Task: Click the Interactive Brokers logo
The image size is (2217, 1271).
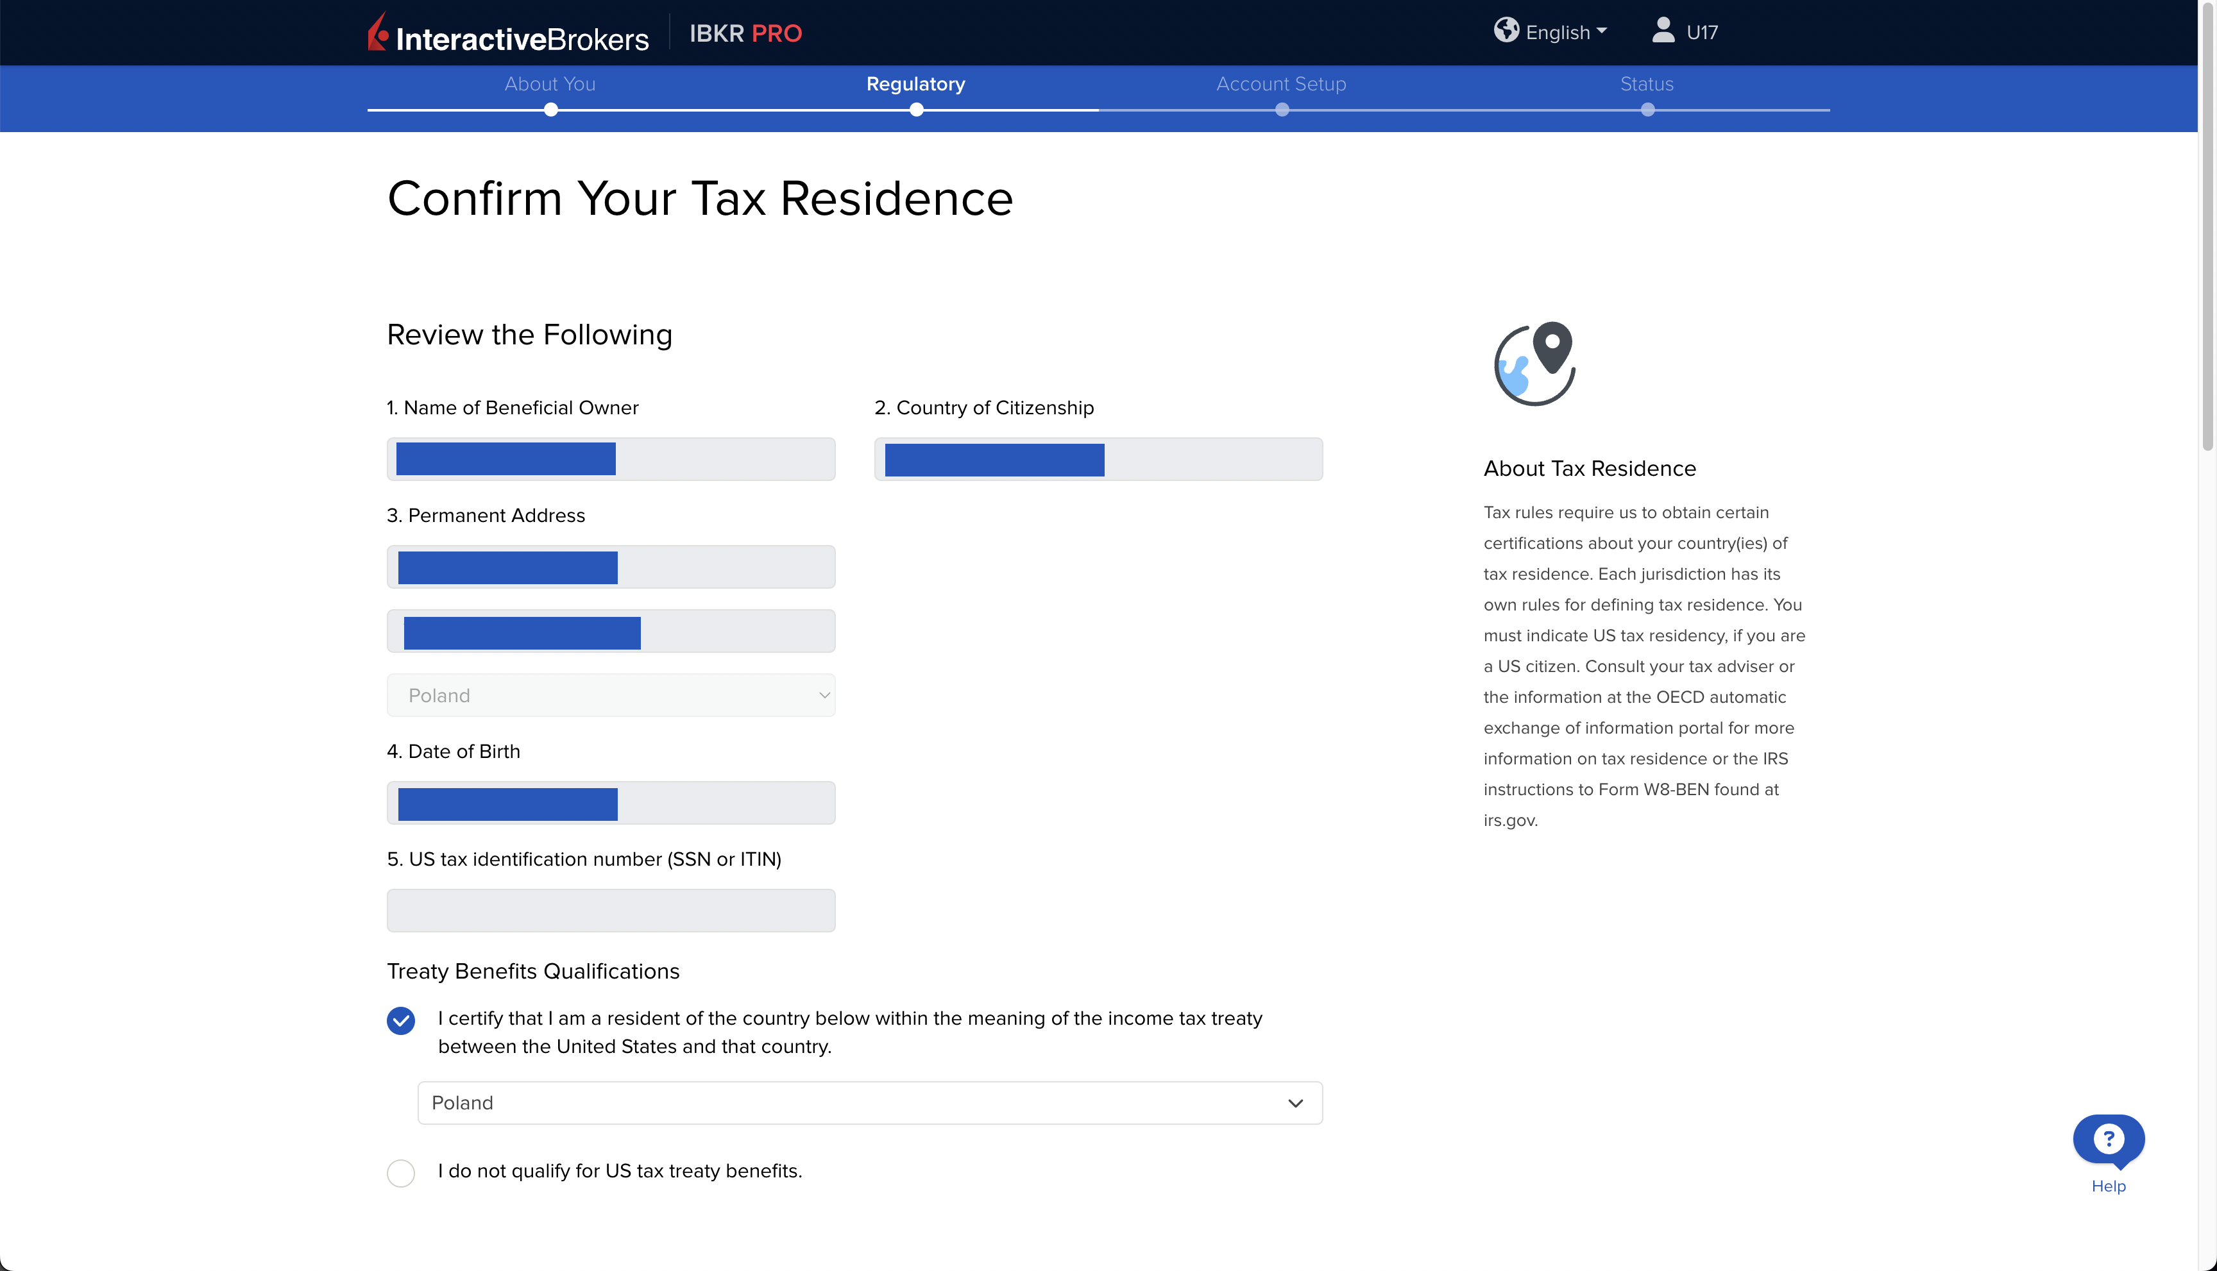Action: point(508,33)
